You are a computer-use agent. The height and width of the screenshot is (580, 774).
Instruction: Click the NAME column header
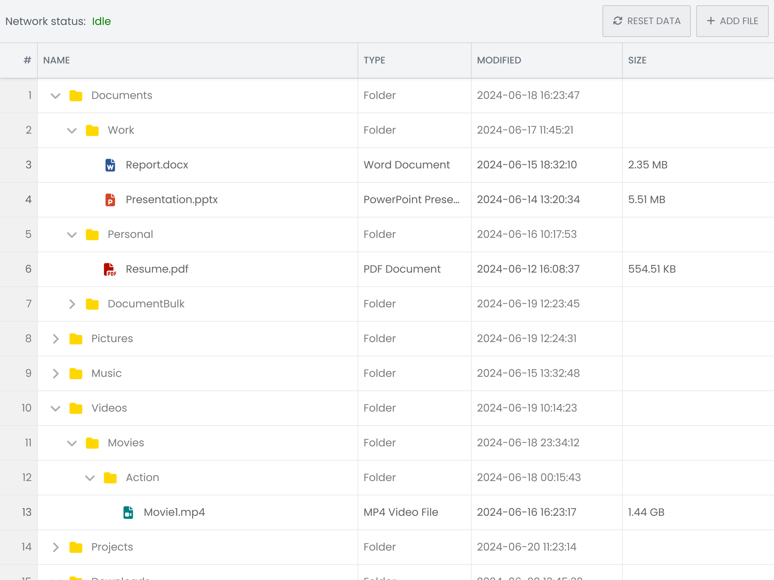coord(57,60)
